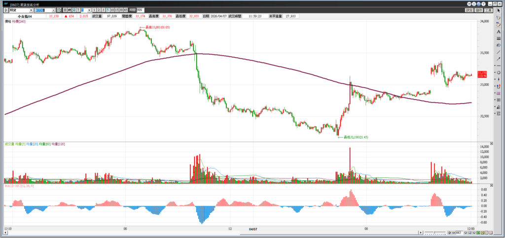Click the magnet snap tool icon
Image resolution: width=505 pixels, height=238 pixels.
[499, 87]
